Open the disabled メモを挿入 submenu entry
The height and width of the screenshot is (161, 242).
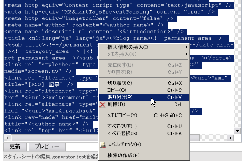[144, 54]
